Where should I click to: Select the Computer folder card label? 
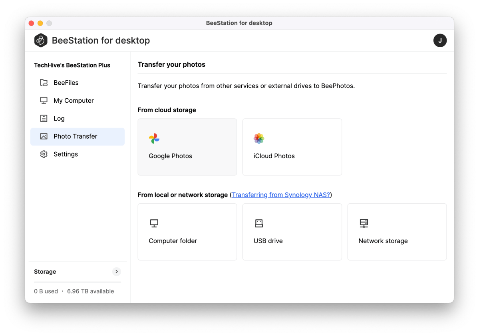coord(173,241)
